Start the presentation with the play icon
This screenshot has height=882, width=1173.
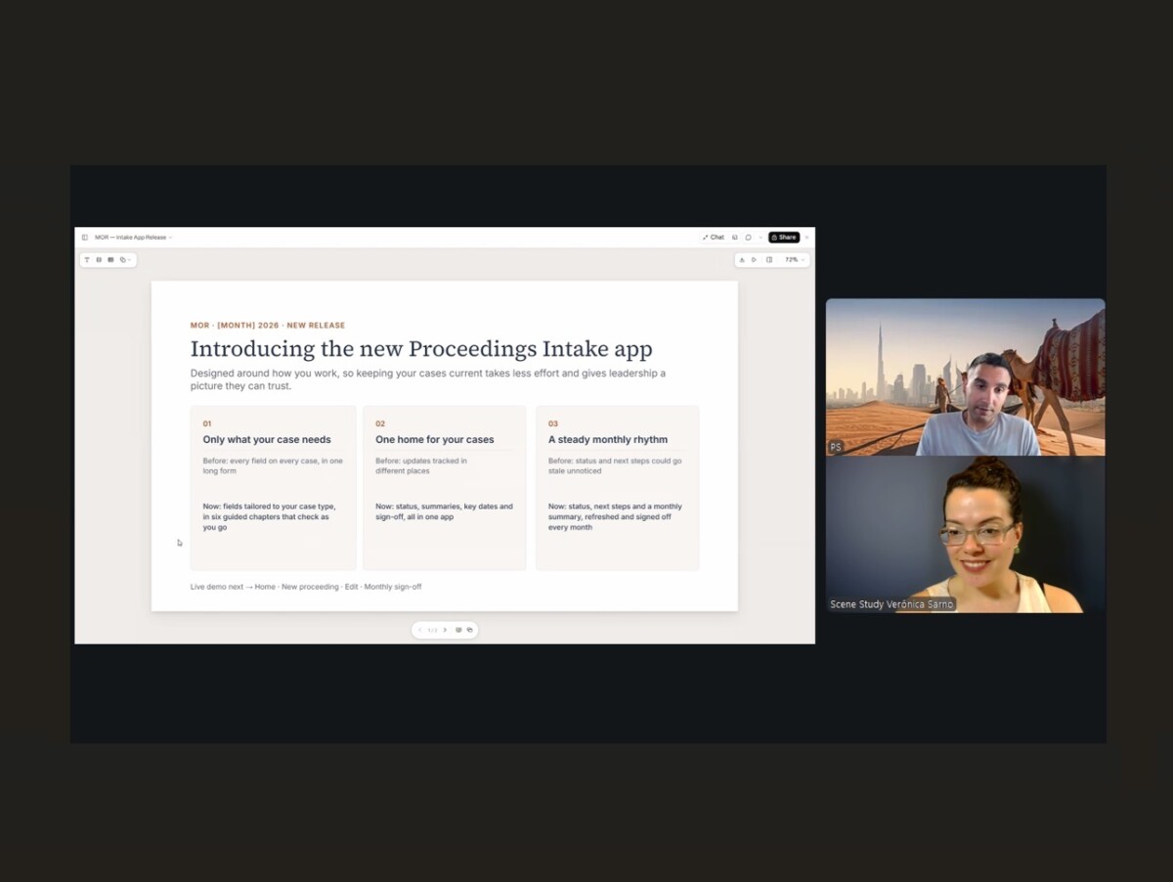(x=755, y=260)
